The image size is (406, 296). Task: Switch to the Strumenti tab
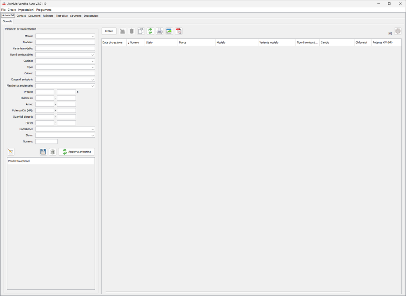76,16
